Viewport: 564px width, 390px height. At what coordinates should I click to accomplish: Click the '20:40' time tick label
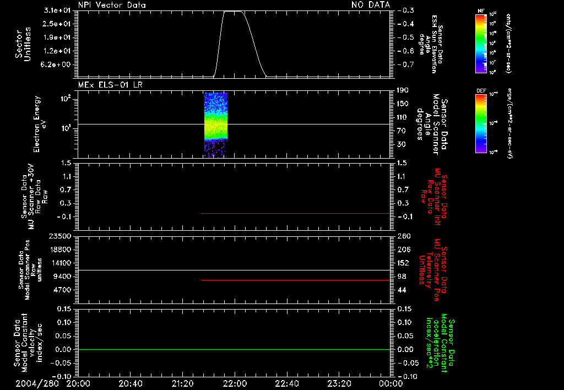coord(130,383)
